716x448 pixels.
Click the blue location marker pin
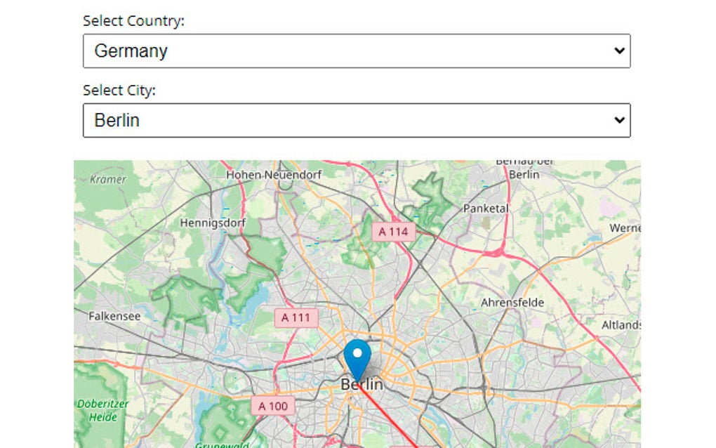pos(357,358)
